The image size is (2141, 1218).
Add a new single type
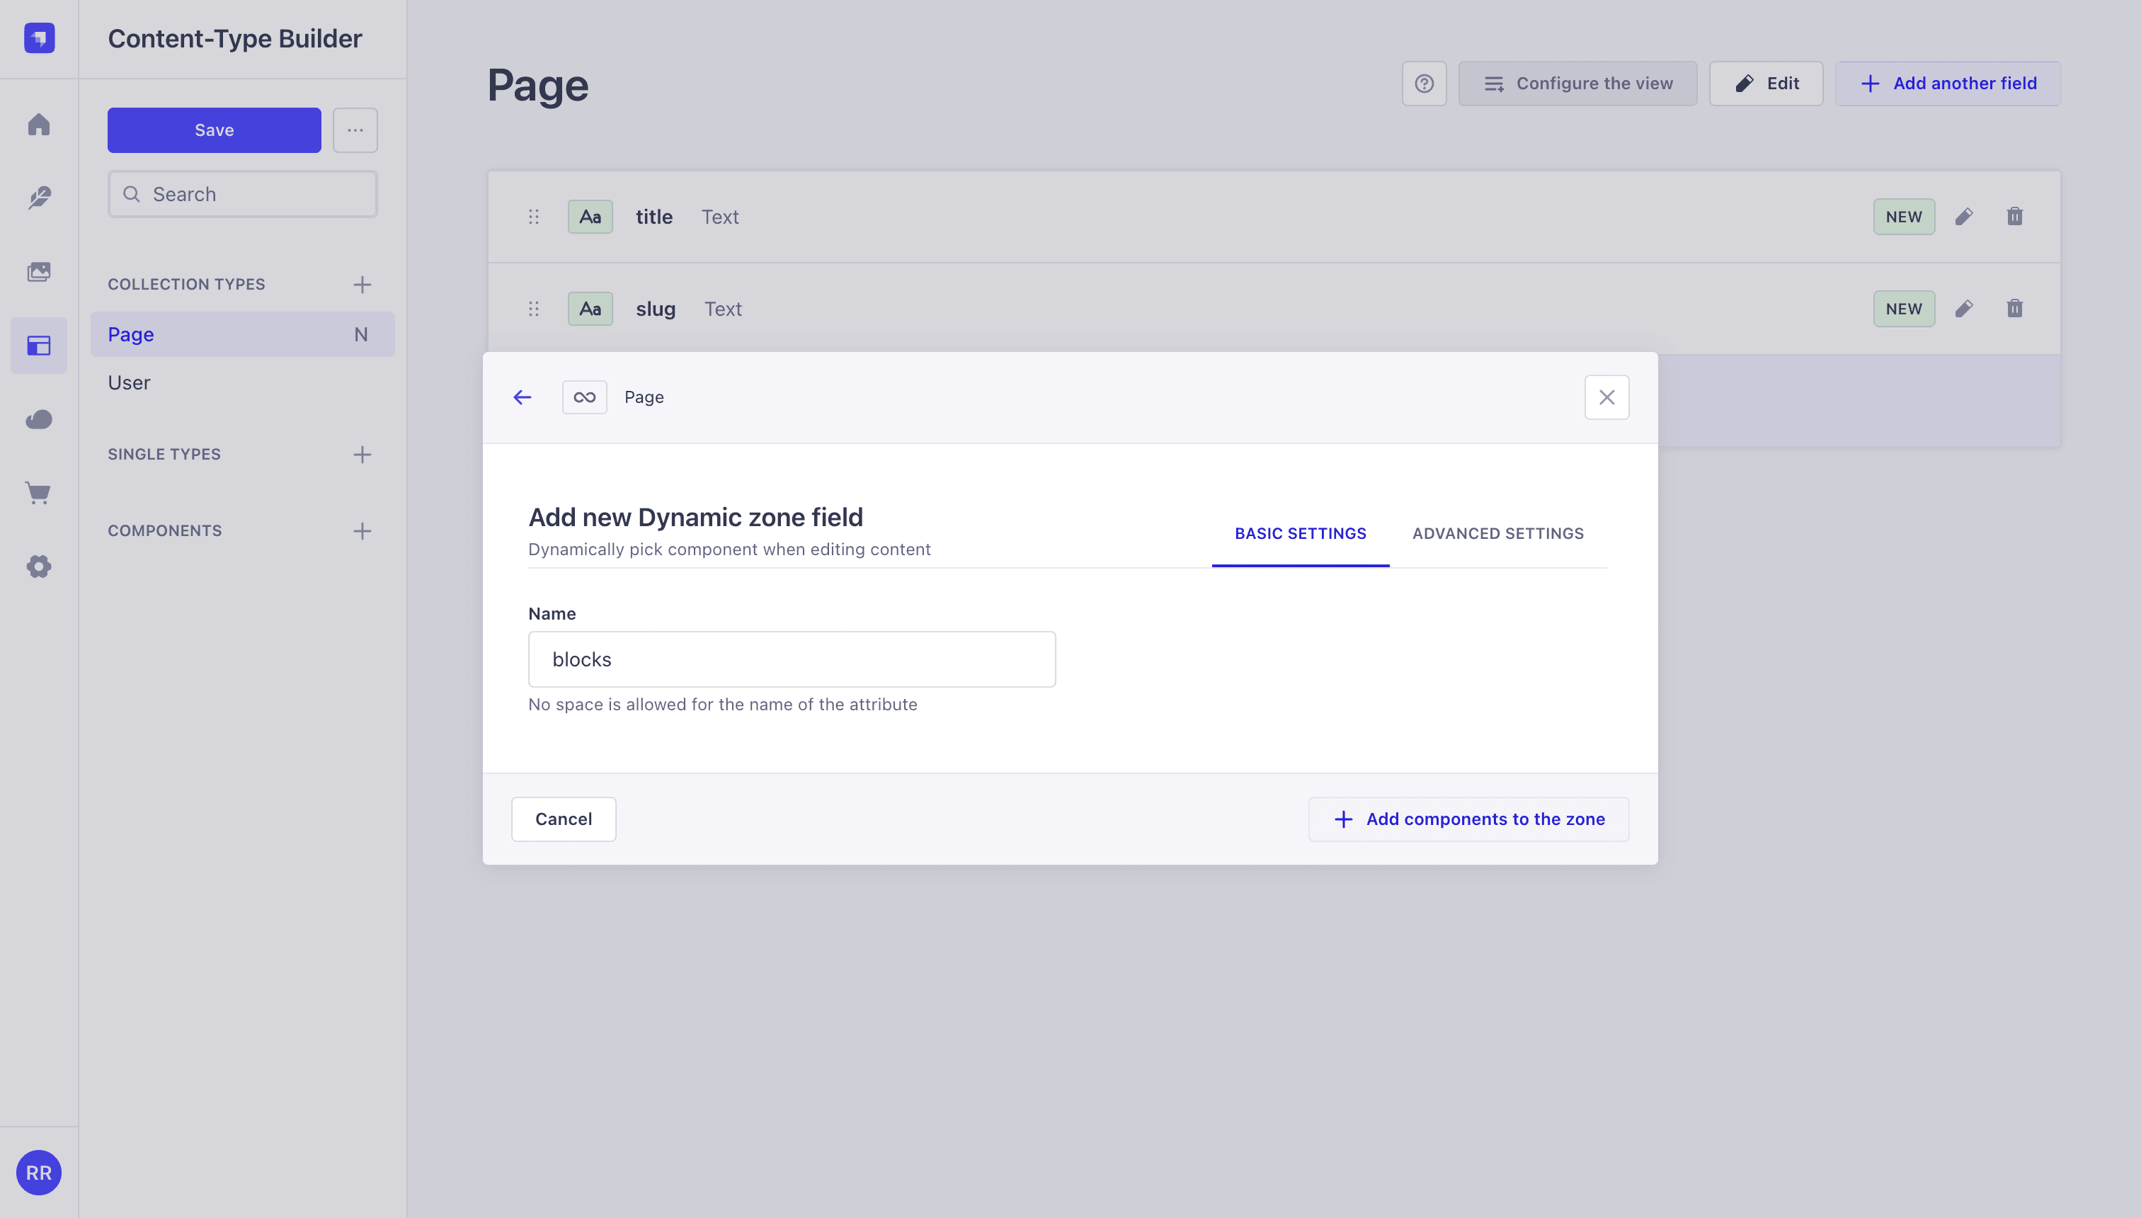(x=362, y=454)
